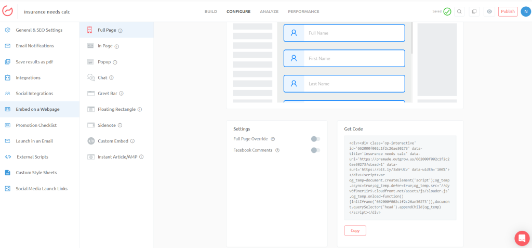532x248 pixels.
Task: Turn on the Facebook Comments toggle
Action: tap(315, 150)
